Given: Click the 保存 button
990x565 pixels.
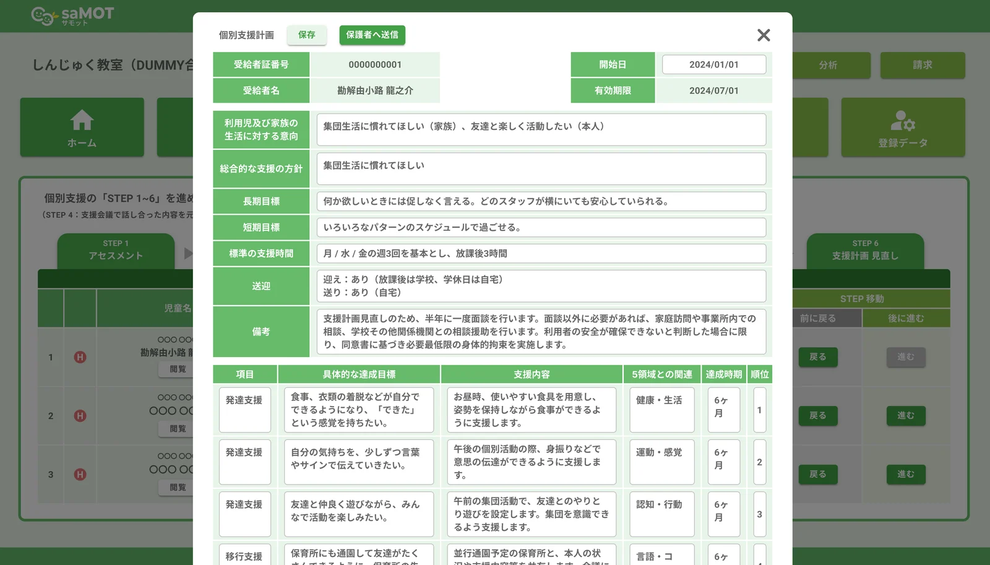Looking at the screenshot, I should coord(307,35).
